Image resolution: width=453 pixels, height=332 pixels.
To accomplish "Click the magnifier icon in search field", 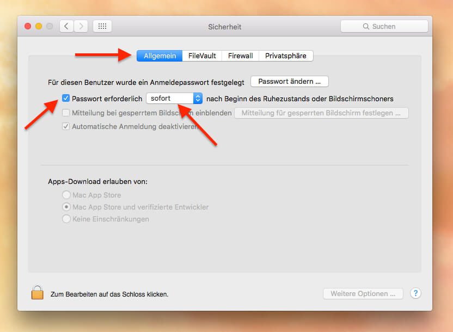I will coord(366,26).
